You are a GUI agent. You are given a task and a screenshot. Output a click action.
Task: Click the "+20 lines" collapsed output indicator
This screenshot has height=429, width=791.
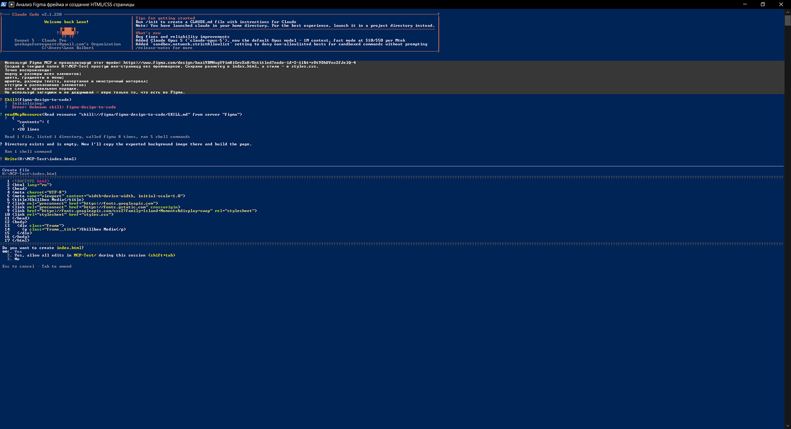point(28,129)
